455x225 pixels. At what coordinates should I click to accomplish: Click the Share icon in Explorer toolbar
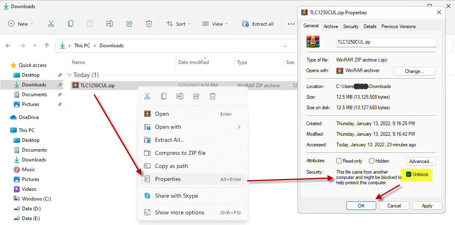129,24
